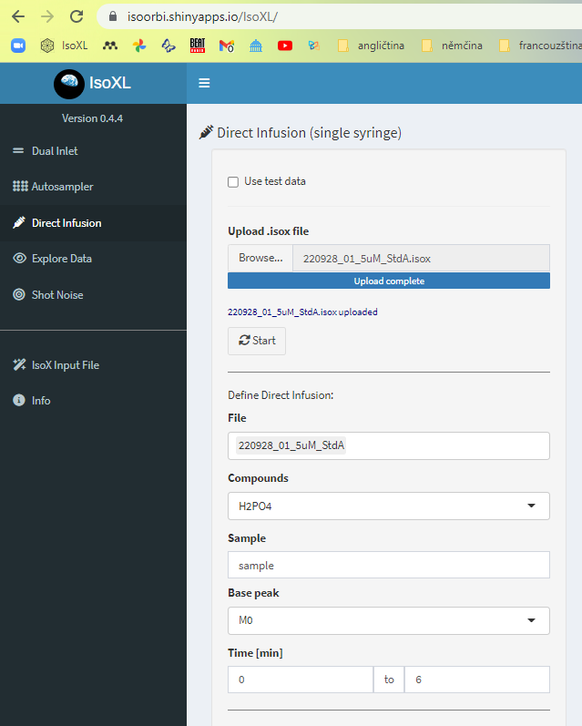The image size is (582, 726).
Task: Open the YouTube bookmark icon
Action: pyautogui.click(x=285, y=46)
